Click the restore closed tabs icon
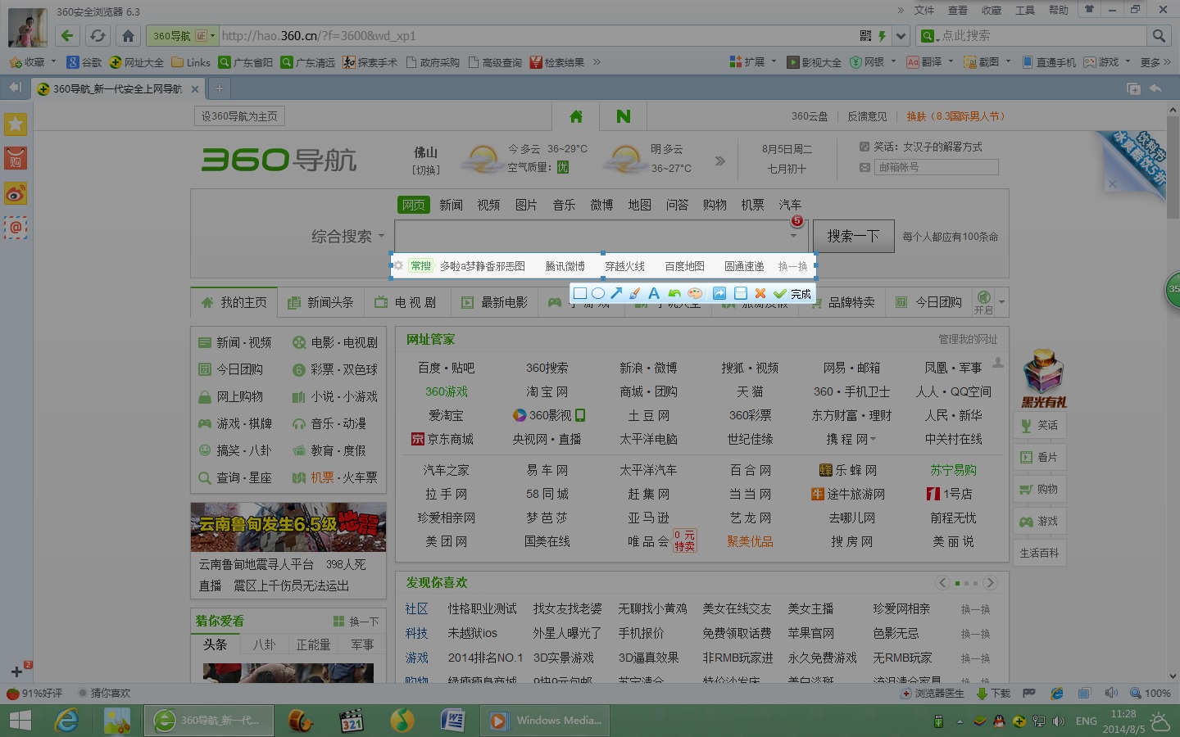The height and width of the screenshot is (737, 1180). [x=1155, y=88]
